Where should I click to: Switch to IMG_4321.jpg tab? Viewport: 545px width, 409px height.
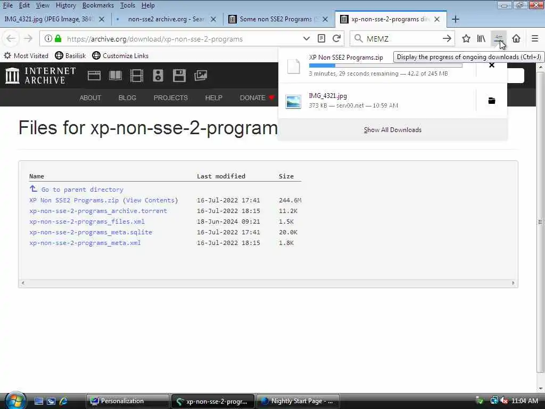48,19
